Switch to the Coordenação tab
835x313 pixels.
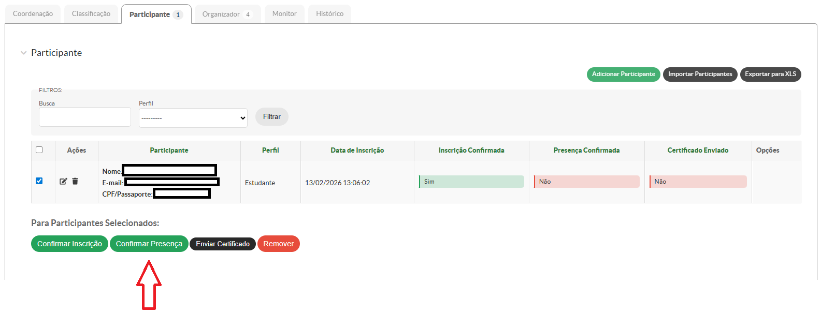(x=33, y=14)
